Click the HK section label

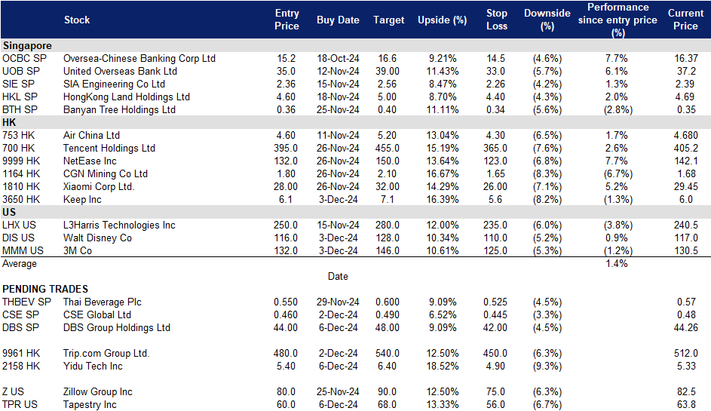[x=9, y=122]
